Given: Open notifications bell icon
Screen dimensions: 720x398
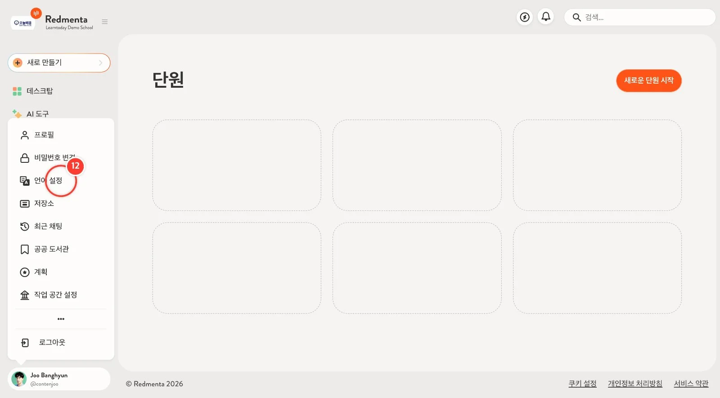Looking at the screenshot, I should (546, 17).
